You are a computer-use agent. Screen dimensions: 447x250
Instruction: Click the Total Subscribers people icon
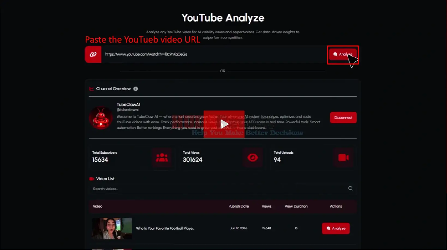click(x=162, y=157)
